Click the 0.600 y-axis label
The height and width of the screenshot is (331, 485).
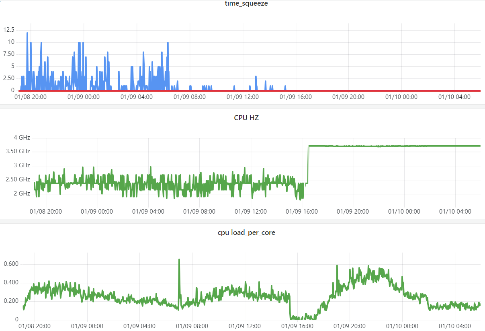coord(11,264)
